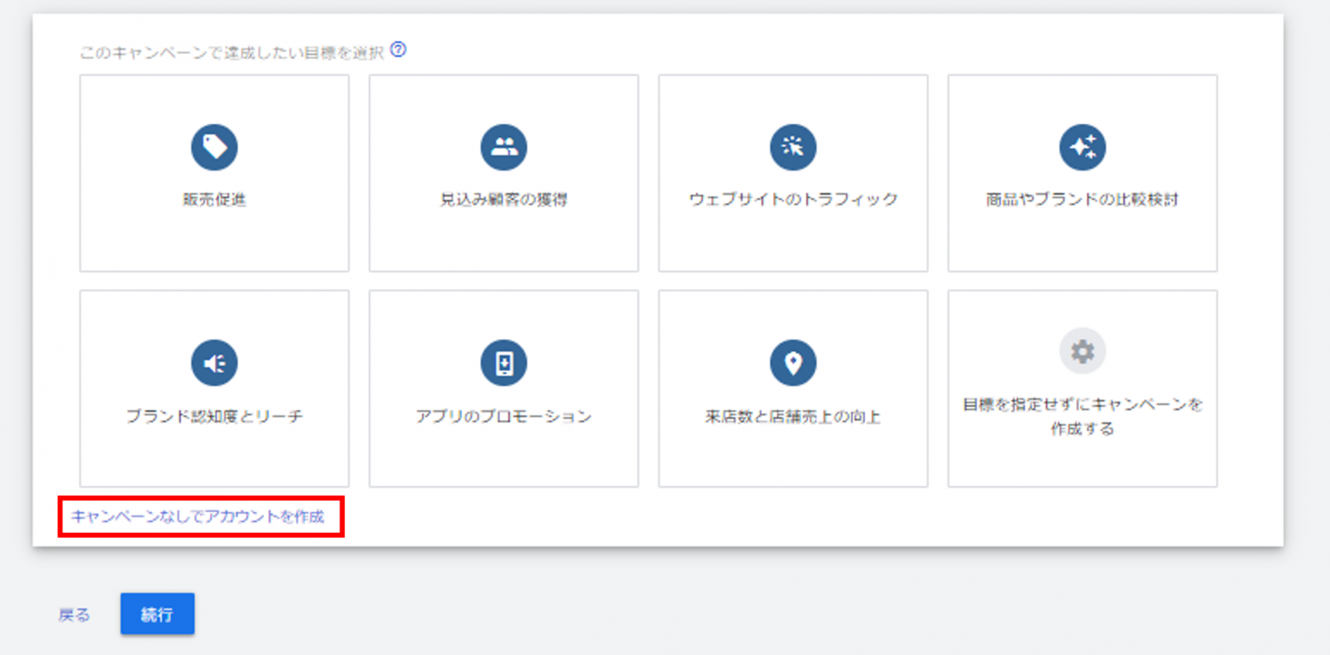Viewport: 1330px width, 655px height.
Task: Click the megaphone icon for brand awareness
Action: point(214,364)
